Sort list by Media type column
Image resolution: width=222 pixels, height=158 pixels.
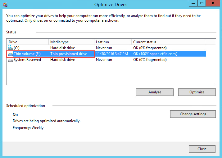click(71, 42)
